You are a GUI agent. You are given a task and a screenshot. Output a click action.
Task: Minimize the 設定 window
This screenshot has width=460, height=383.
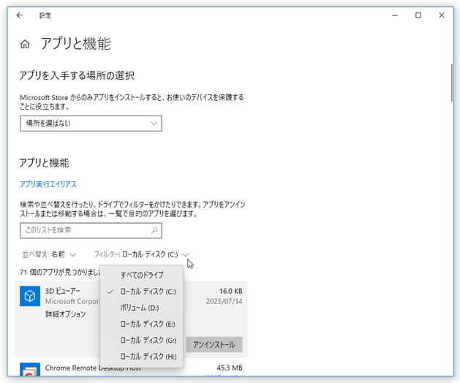click(x=395, y=15)
